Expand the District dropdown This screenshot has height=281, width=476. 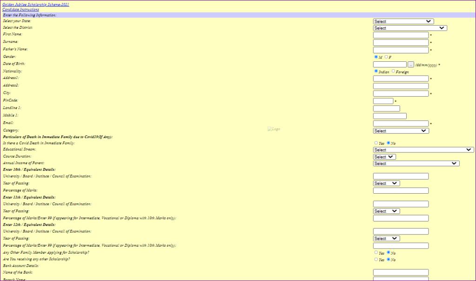tap(410, 28)
